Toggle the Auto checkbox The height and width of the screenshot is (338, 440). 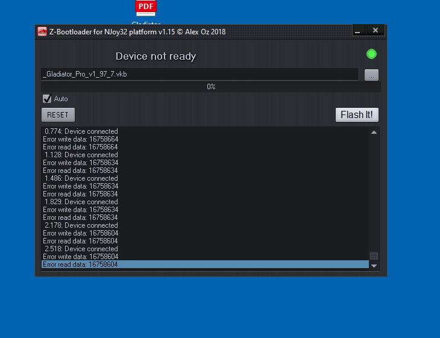[47, 99]
